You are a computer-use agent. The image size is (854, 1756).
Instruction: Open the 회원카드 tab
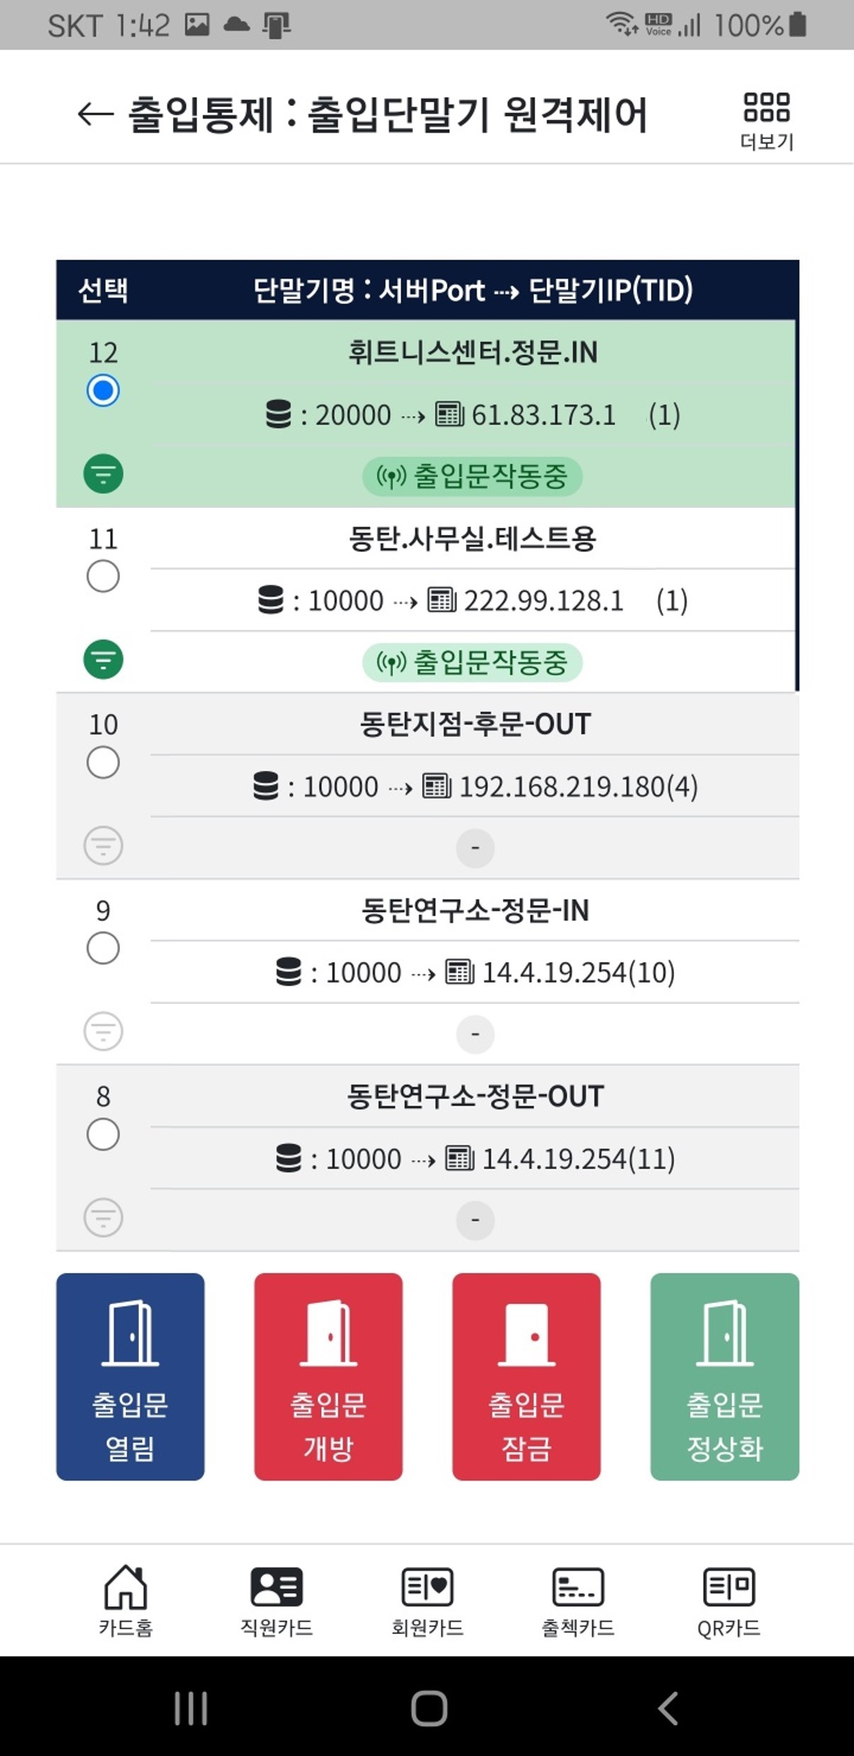click(427, 1601)
